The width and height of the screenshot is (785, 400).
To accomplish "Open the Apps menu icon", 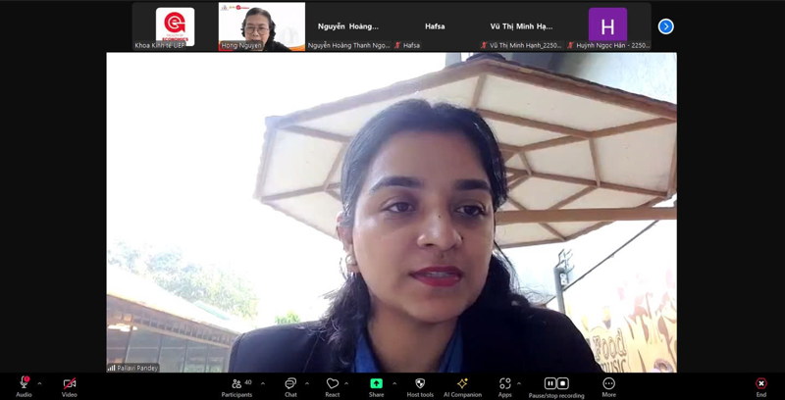I will [505, 383].
